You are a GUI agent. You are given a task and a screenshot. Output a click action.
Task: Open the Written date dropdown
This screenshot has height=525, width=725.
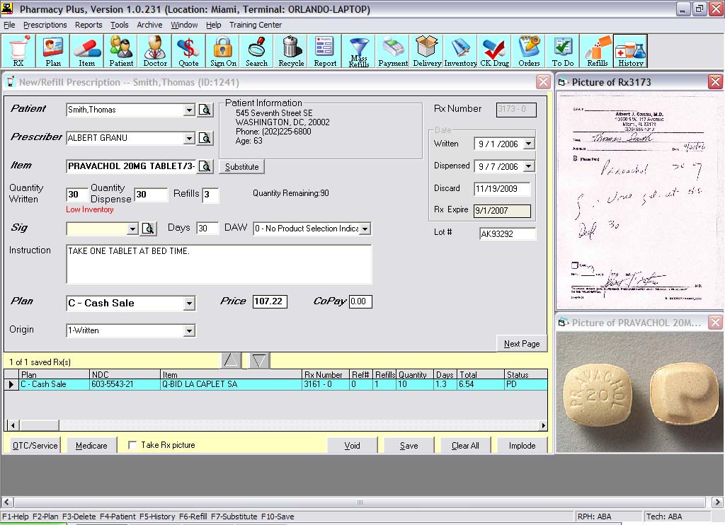528,144
